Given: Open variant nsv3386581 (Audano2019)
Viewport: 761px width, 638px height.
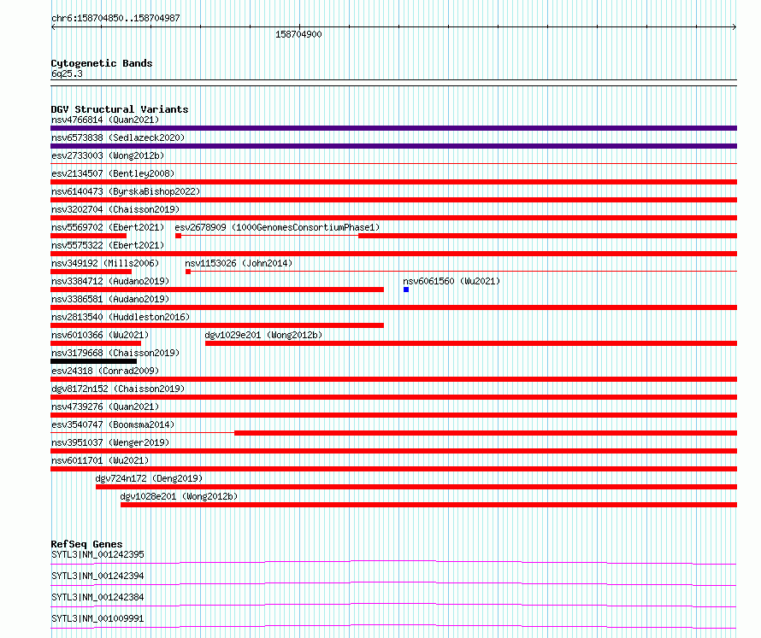Looking at the screenshot, I should tap(110, 299).
